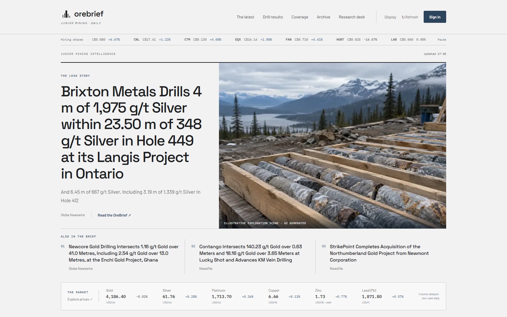The height and width of the screenshot is (317, 507).
Task: Click the Updated 17:58 timestamp
Action: pos(435,54)
